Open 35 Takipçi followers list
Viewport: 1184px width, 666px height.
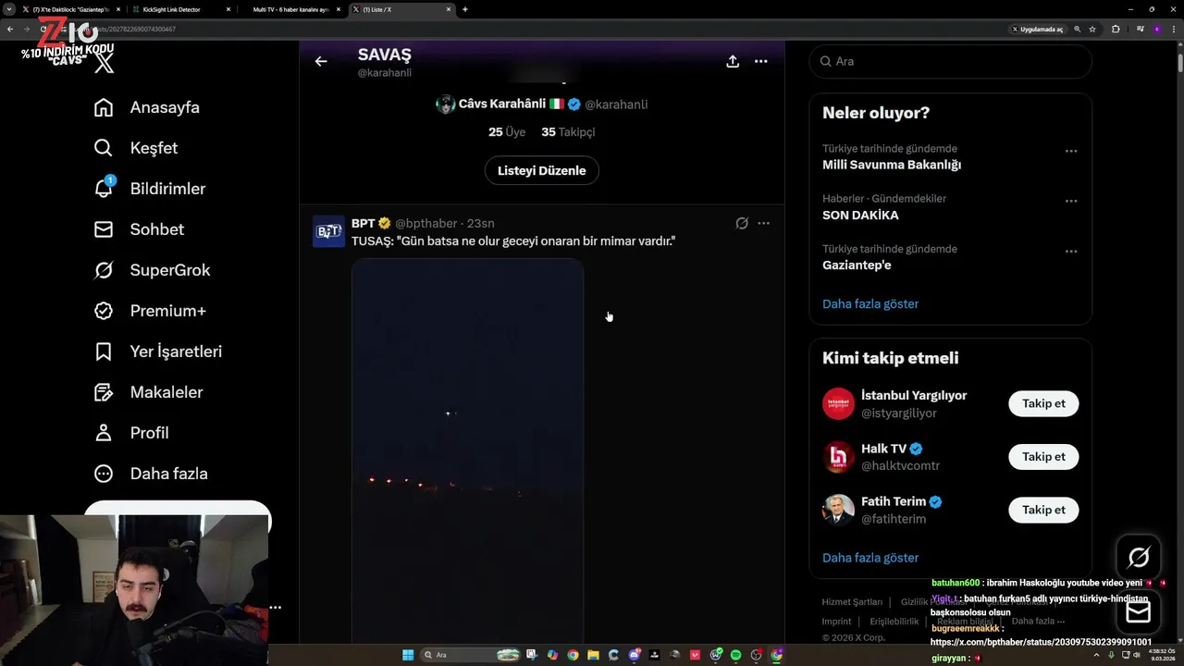click(x=568, y=131)
